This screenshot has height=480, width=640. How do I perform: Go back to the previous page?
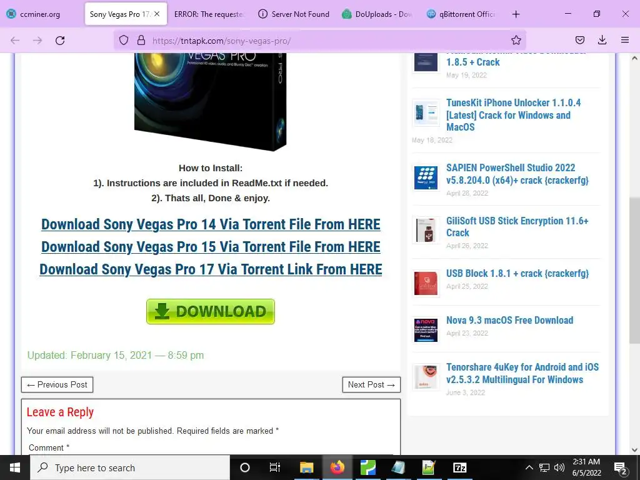tap(15, 41)
